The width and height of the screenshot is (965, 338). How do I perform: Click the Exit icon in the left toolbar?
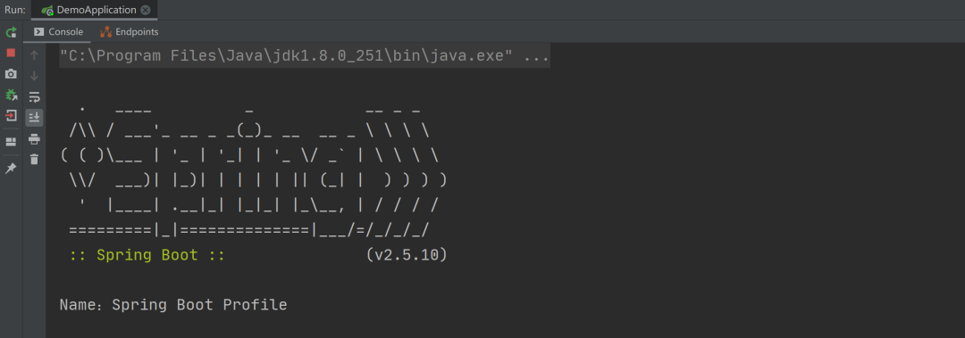point(11,116)
